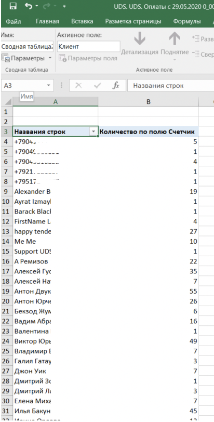Click the Поднятие up-arrow icon
This screenshot has width=214, height=422.
(175, 39)
